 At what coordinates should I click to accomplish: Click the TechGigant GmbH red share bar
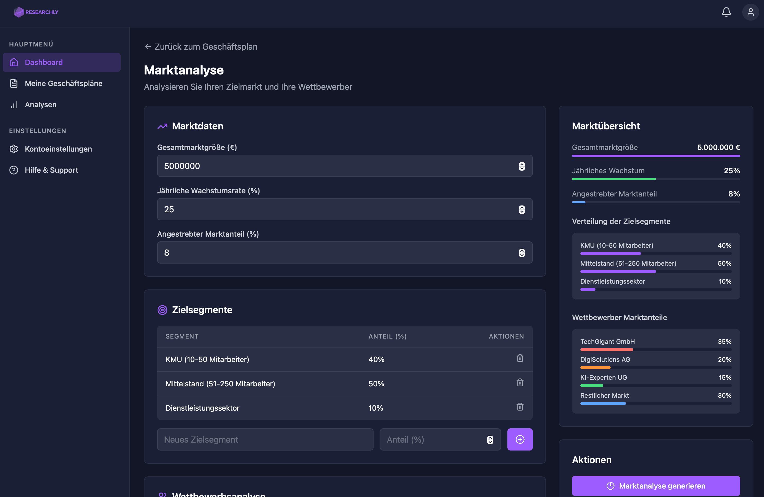click(607, 350)
